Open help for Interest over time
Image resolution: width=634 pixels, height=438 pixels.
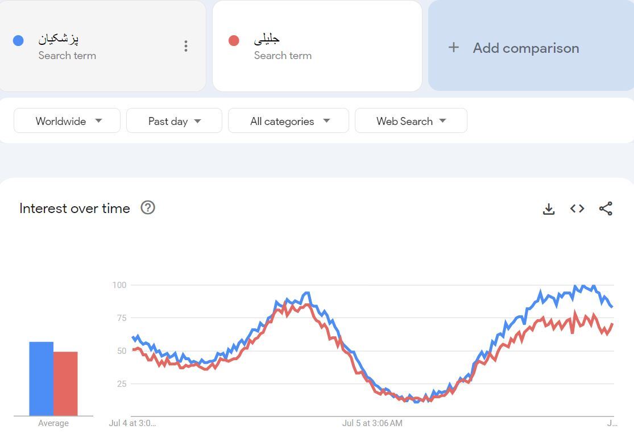pyautogui.click(x=148, y=208)
